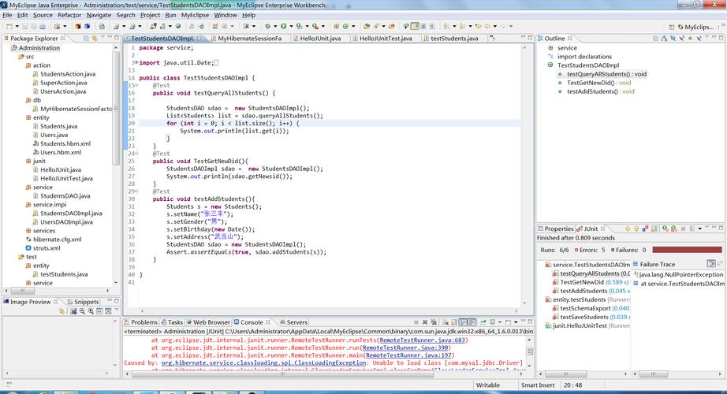Click Back navigation arrow in toolbar
The width and height of the screenshot is (727, 394).
pos(487,27)
